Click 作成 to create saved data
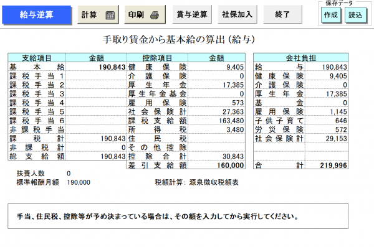 331,15
